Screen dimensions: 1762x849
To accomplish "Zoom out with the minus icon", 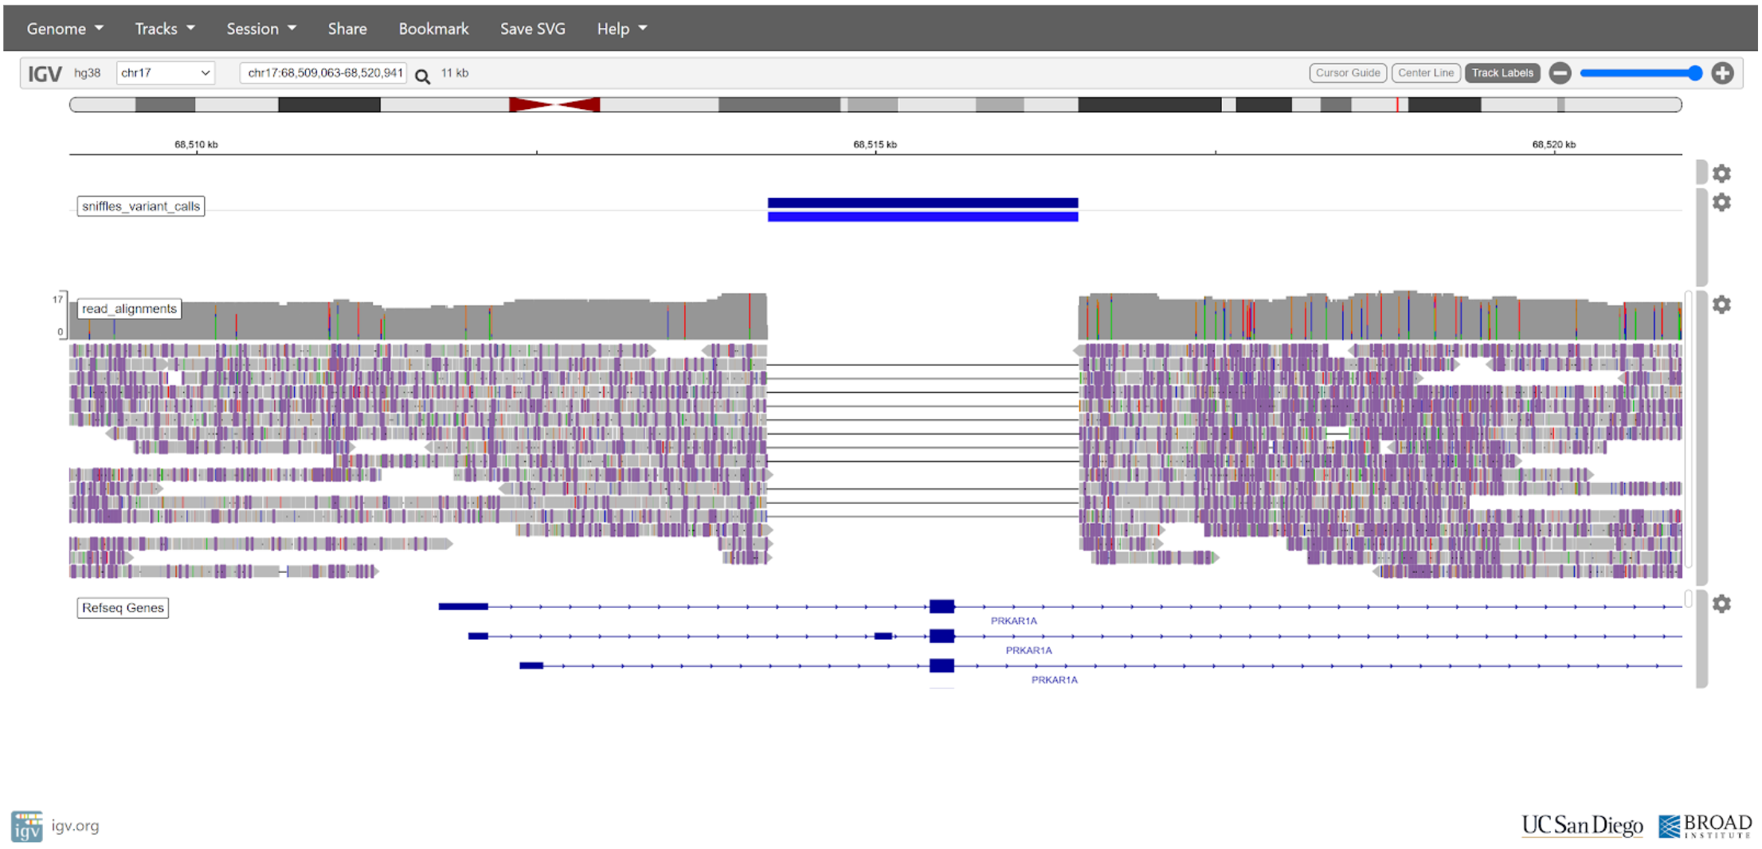I will (x=1560, y=73).
